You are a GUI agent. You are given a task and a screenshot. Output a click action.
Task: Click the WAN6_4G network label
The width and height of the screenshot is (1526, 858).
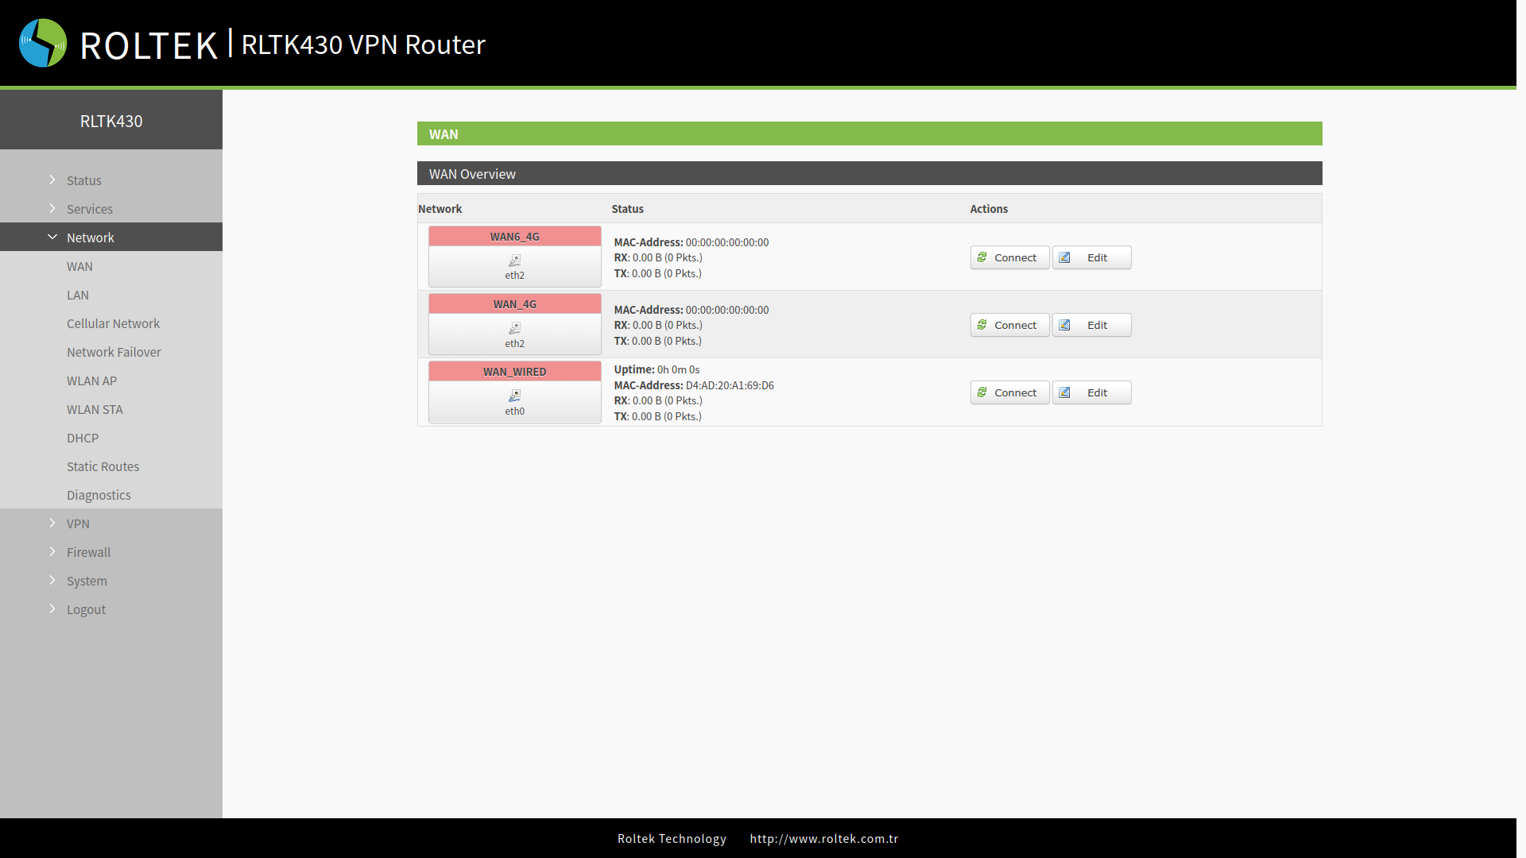point(515,237)
